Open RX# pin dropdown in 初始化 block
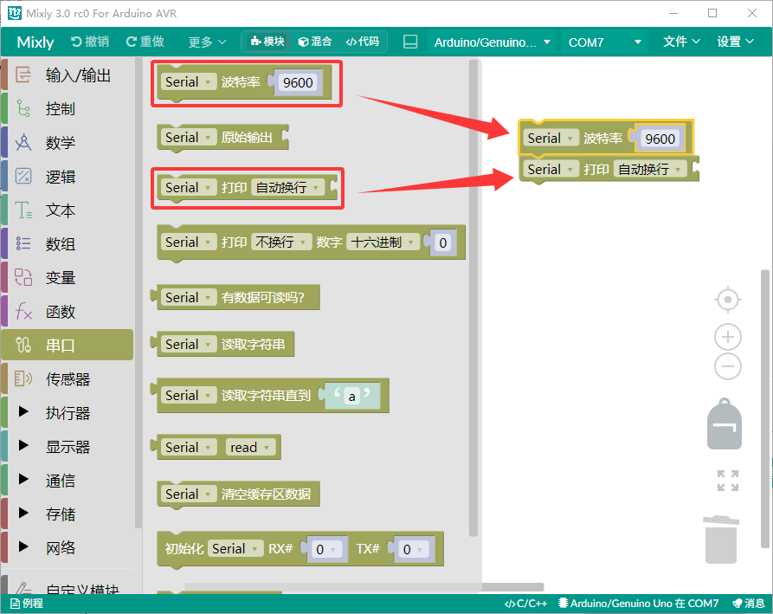773x614 pixels. click(x=327, y=549)
